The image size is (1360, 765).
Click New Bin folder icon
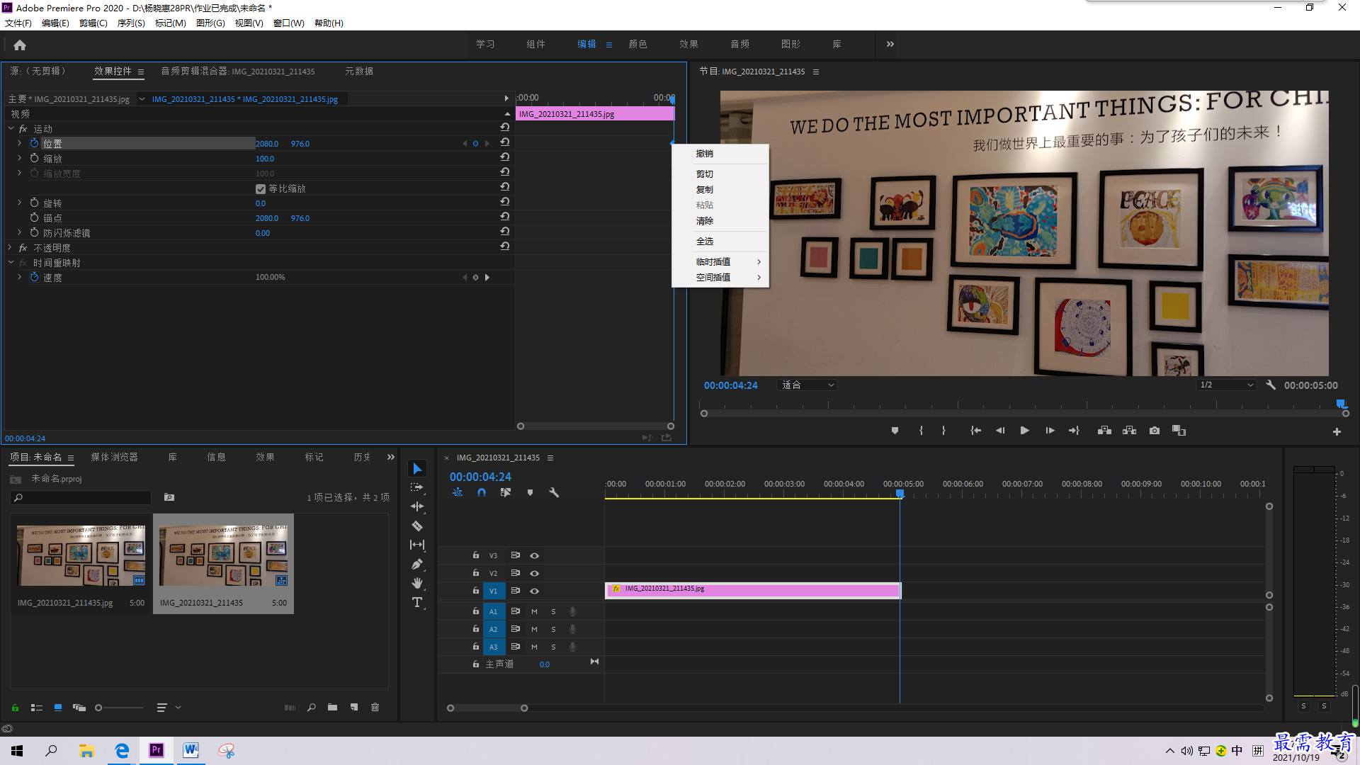[332, 707]
